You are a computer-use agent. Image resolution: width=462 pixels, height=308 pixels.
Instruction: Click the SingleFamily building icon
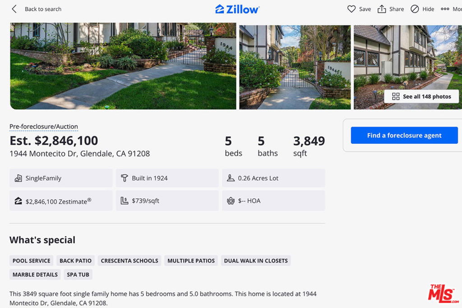point(18,178)
